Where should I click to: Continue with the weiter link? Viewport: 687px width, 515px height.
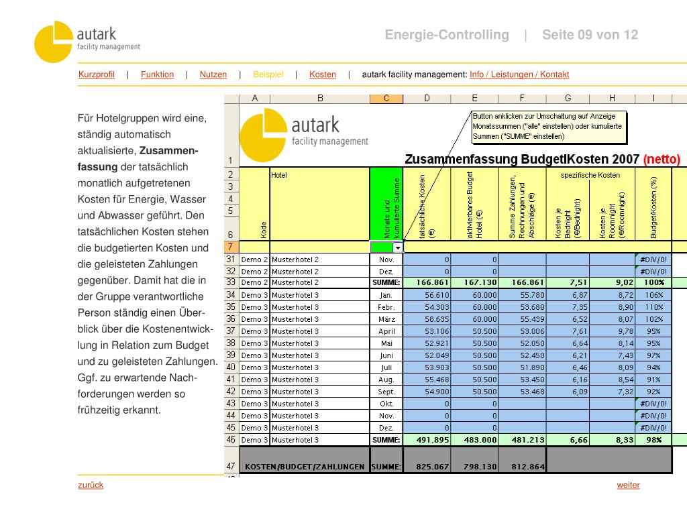pyautogui.click(x=628, y=485)
